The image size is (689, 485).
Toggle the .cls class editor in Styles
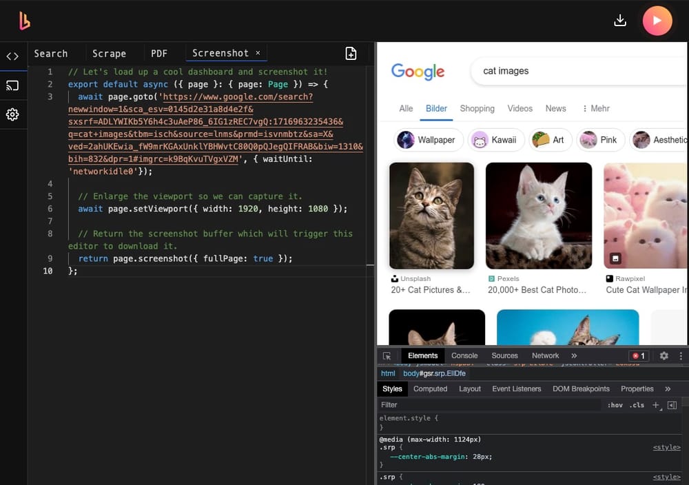coord(636,405)
